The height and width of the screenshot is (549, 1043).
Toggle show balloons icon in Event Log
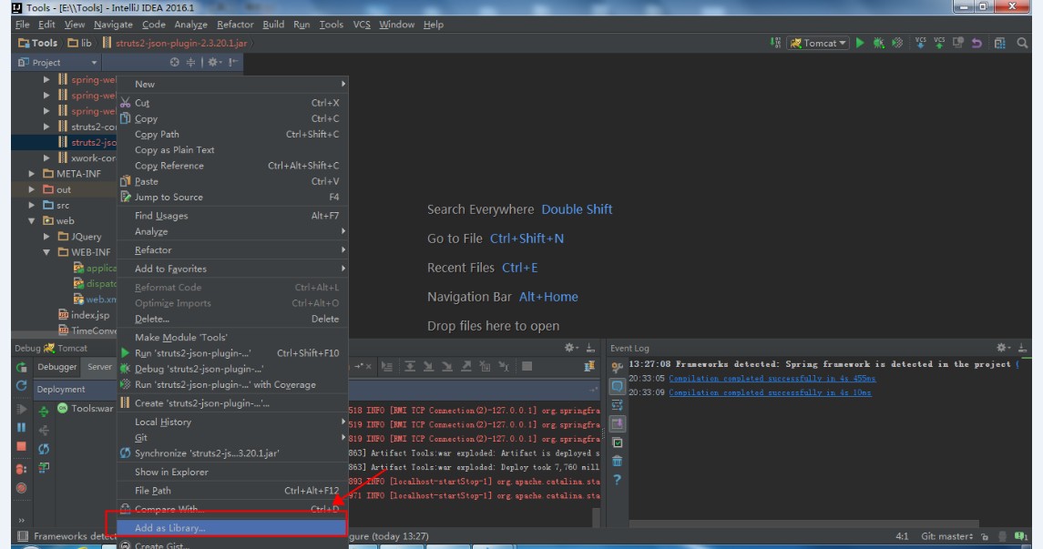(x=618, y=386)
